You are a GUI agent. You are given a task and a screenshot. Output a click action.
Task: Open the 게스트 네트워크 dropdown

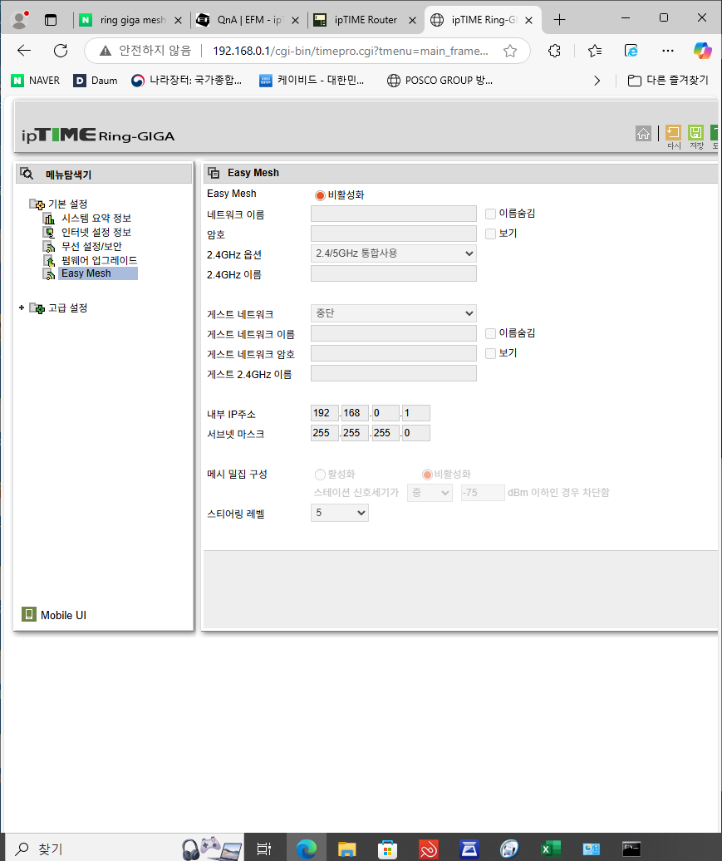394,313
